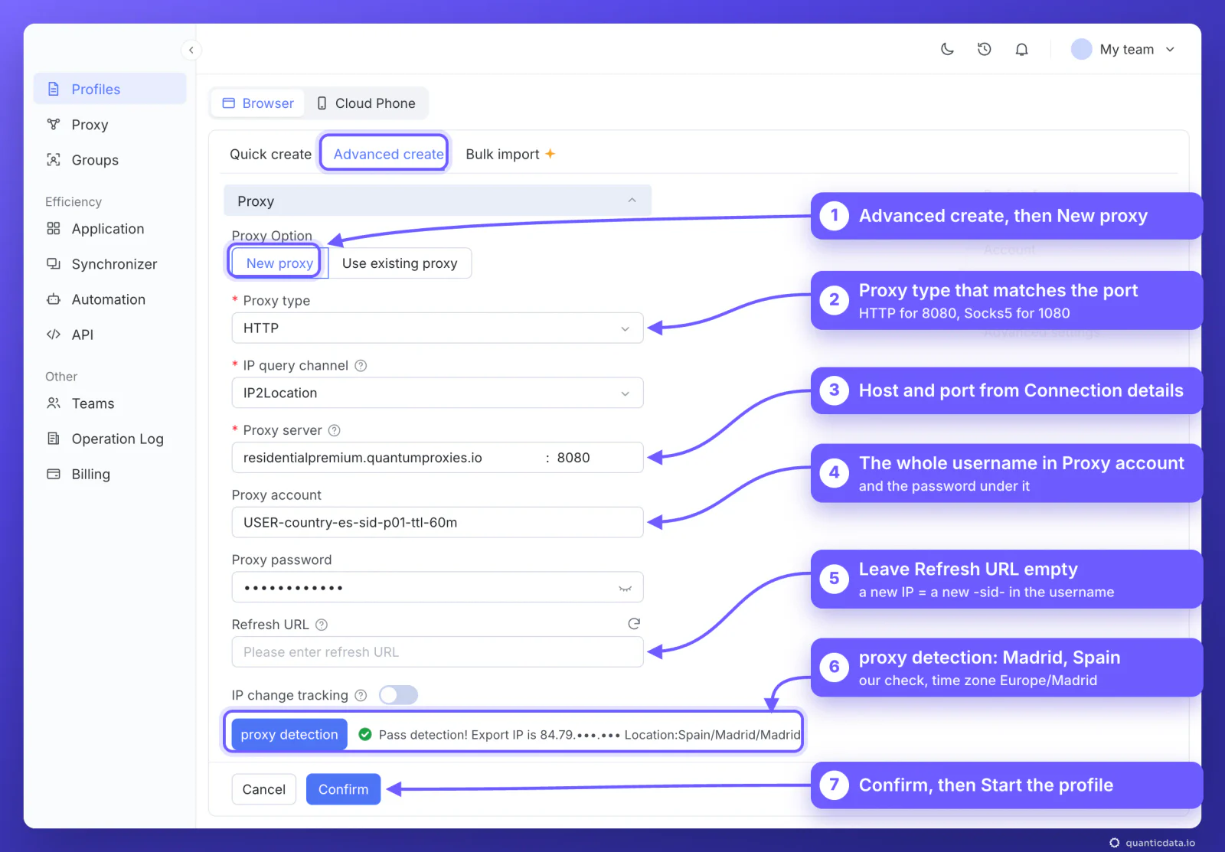Click the Proxy account username field

[x=437, y=522]
